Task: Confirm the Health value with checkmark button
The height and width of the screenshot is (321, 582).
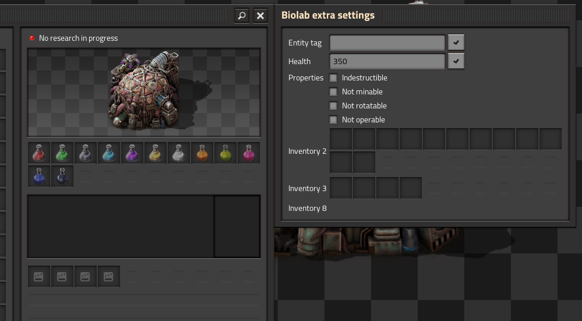Action: (456, 61)
